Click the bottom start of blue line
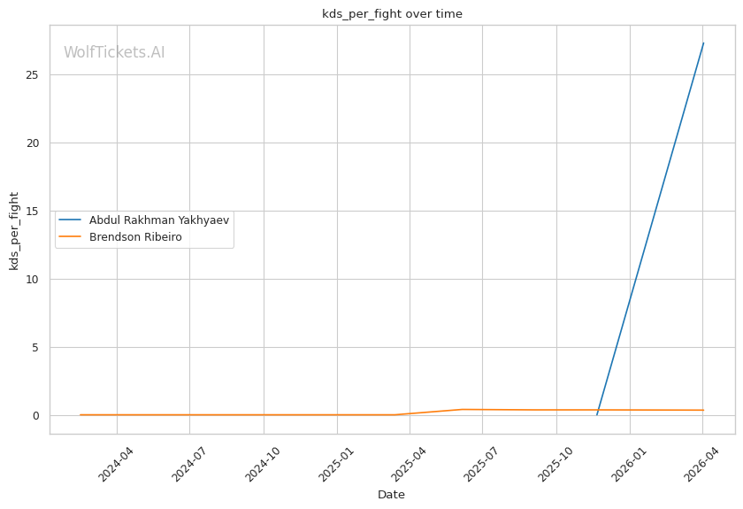 597,414
